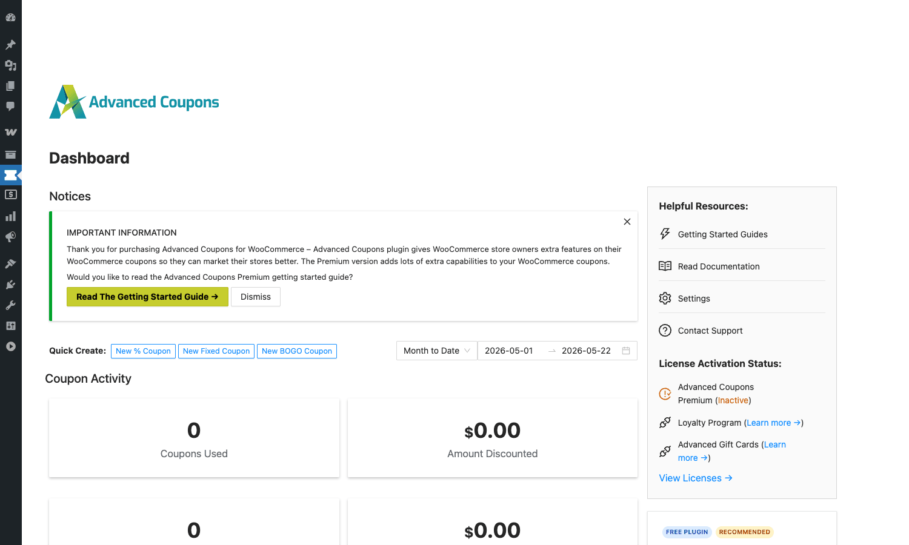Click the lightning bolt Getting Started icon
909x545 pixels.
[665, 234]
